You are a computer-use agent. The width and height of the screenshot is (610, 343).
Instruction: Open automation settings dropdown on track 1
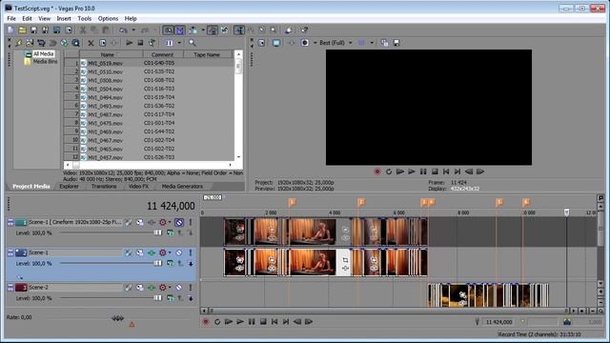(x=170, y=222)
